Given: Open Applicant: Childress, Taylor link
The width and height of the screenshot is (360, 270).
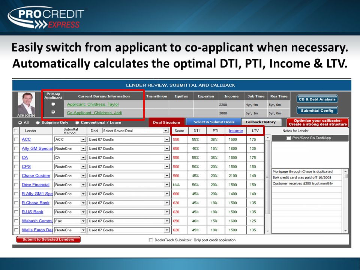Looking at the screenshot, I should (x=93, y=104).
